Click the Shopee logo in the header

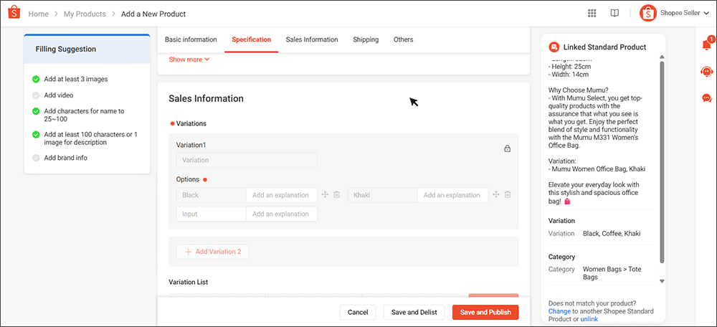[x=13, y=14]
